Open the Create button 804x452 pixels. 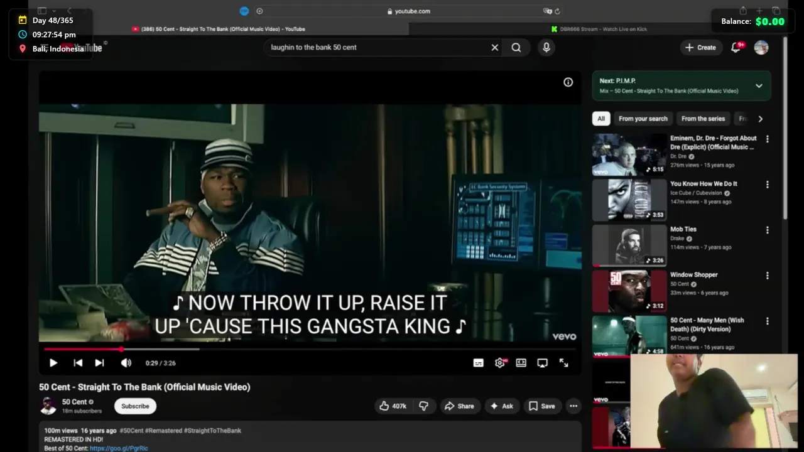pyautogui.click(x=700, y=47)
